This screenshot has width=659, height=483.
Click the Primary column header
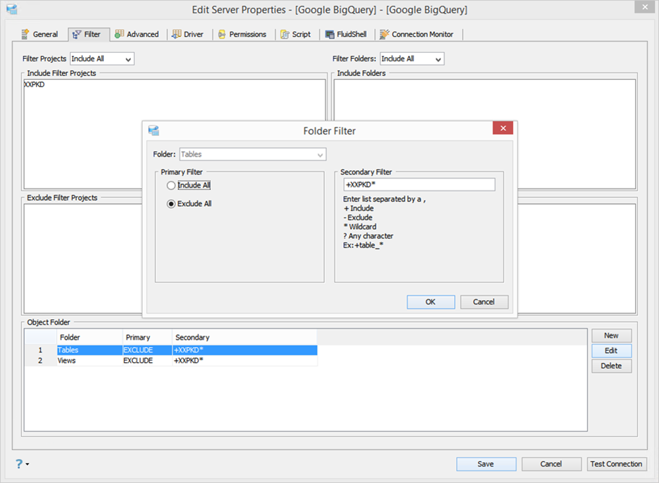(147, 337)
